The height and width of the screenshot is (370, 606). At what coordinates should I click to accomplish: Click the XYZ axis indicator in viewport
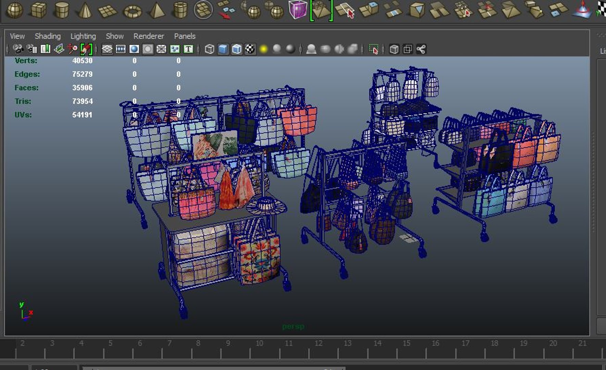click(26, 310)
